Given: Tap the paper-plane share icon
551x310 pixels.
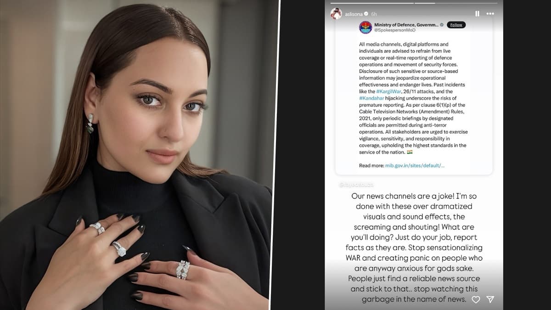Looking at the screenshot, I should 490,299.
